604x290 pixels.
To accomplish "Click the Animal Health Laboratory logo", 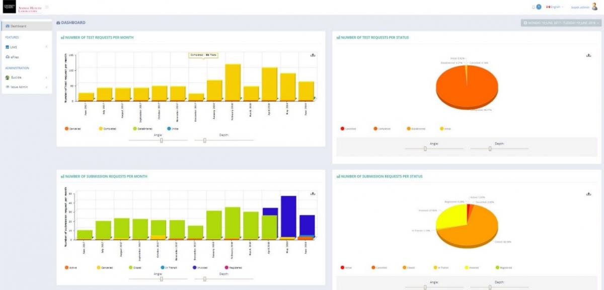I will (22, 7).
